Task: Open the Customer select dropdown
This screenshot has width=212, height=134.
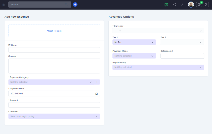Action: (x=54, y=116)
